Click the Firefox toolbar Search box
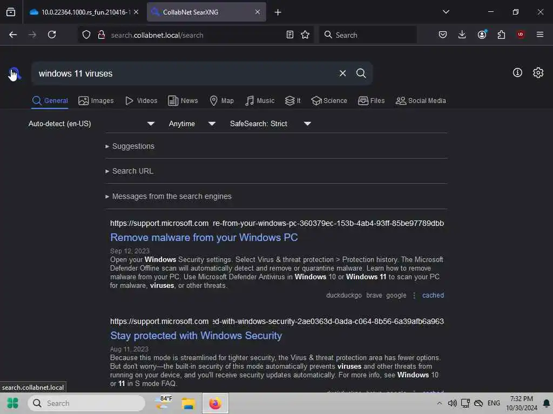The width and height of the screenshot is (553, 414). (368, 35)
